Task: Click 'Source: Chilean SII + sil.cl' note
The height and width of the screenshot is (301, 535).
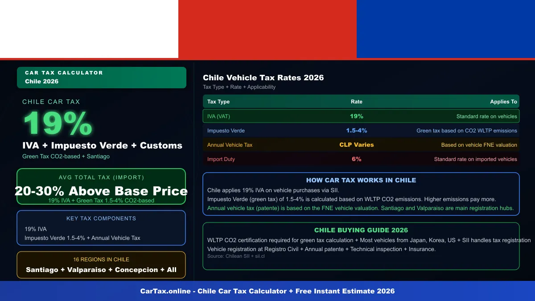Action: click(x=236, y=256)
